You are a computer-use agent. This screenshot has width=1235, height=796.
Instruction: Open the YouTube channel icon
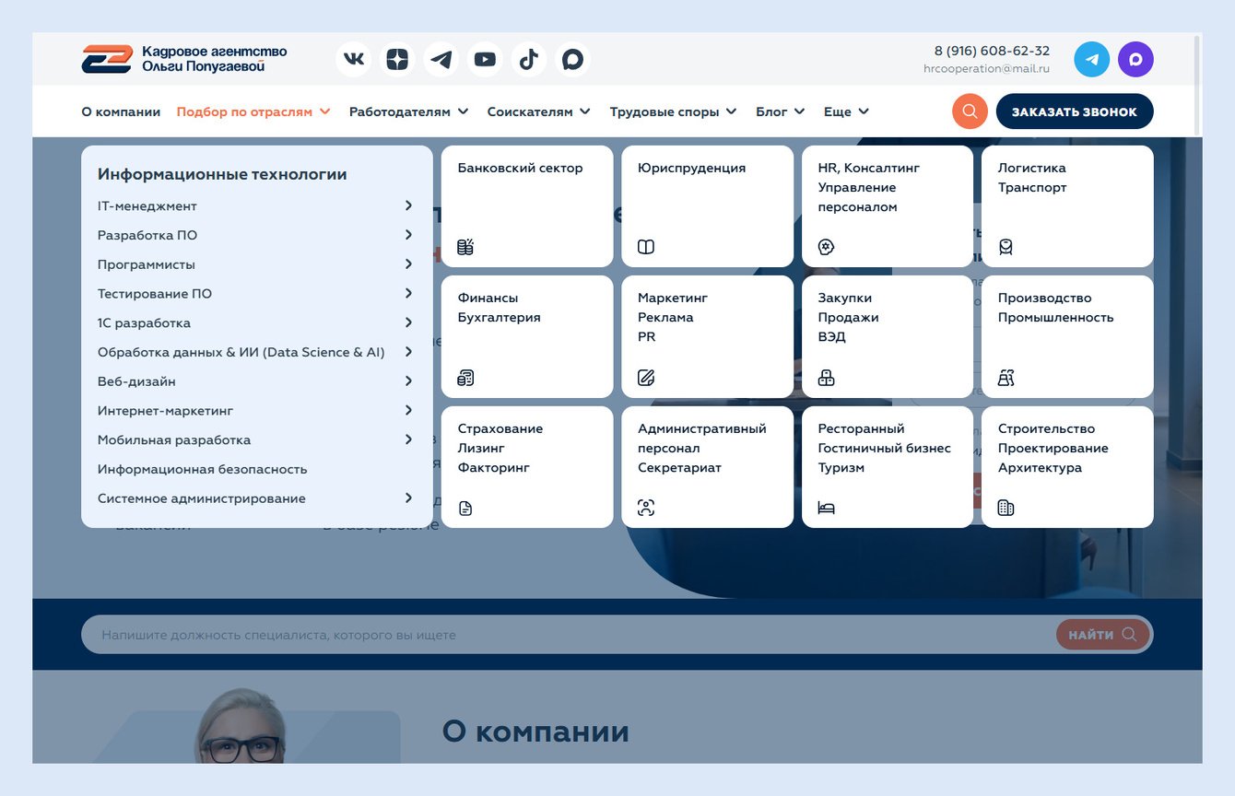coord(485,60)
